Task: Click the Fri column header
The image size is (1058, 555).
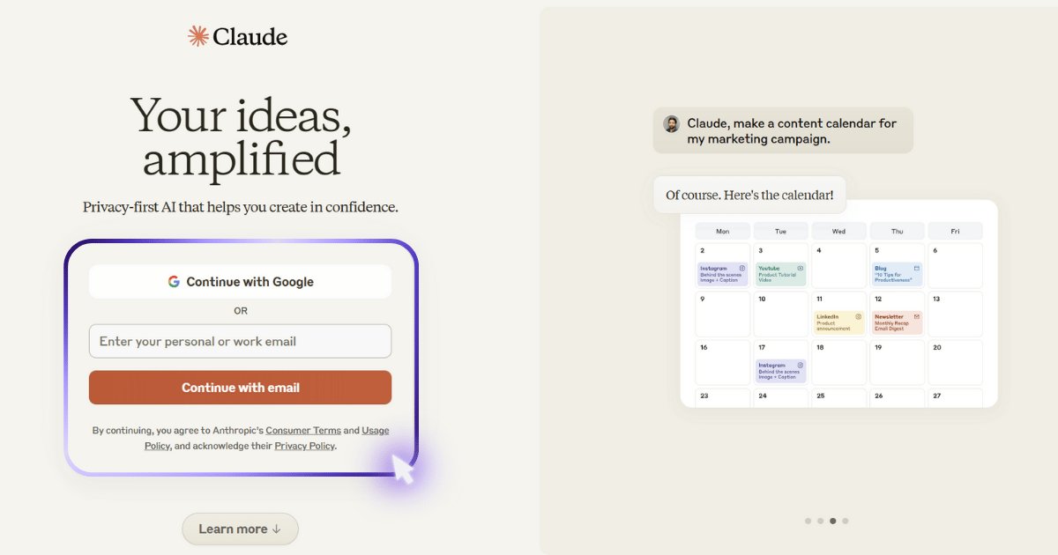Action: tap(955, 231)
